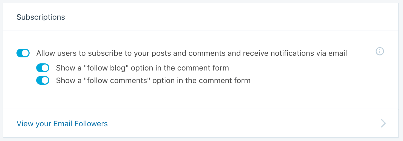Open the View your Email Followers link
403x141 pixels.
(62, 124)
